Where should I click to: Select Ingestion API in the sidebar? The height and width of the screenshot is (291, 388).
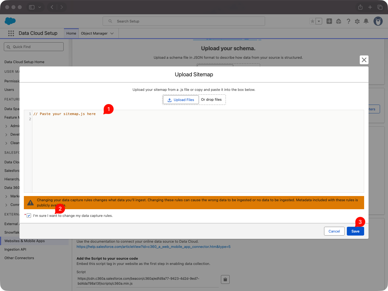click(15, 249)
